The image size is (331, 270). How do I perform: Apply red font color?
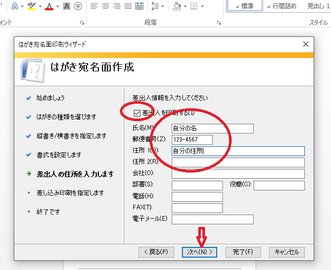(x=49, y=6)
